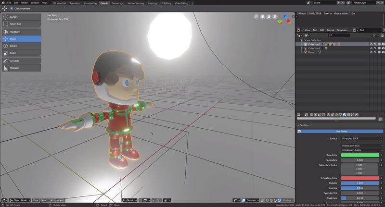
Task: Hide Collection 1 with eye icon
Action: click(x=371, y=44)
